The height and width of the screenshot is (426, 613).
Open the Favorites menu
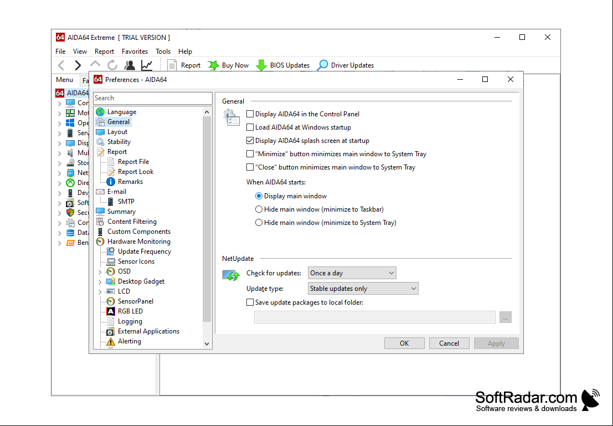(x=135, y=52)
